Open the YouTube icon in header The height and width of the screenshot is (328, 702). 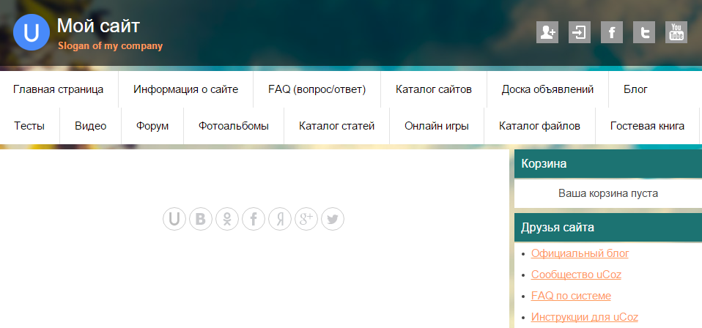click(676, 32)
